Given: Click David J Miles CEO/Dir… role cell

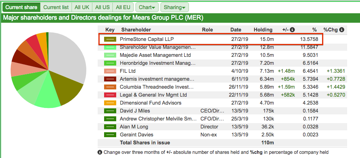Looking at the screenshot, I should tap(212, 111).
